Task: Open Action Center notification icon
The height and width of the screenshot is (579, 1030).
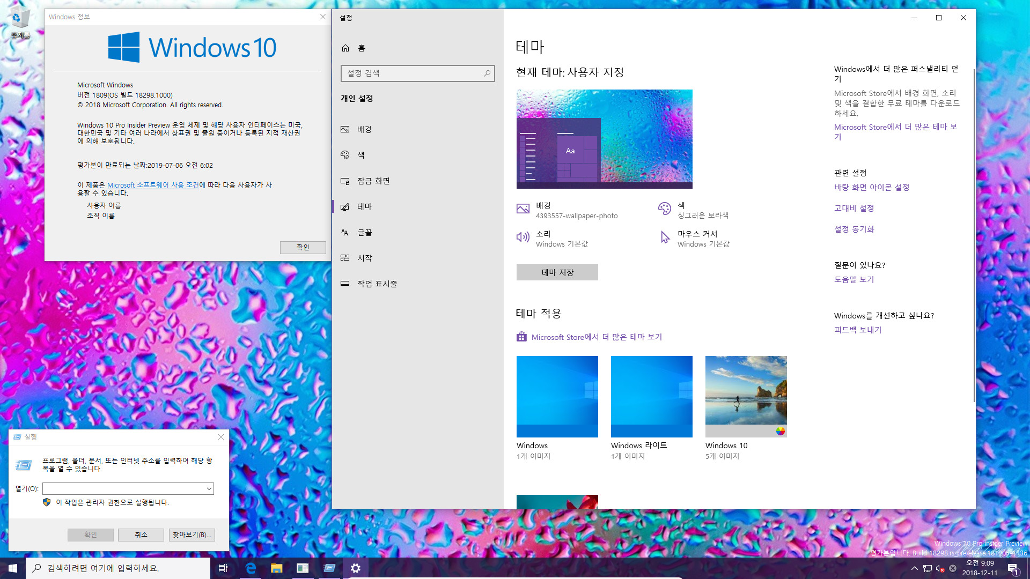Action: 1013,568
